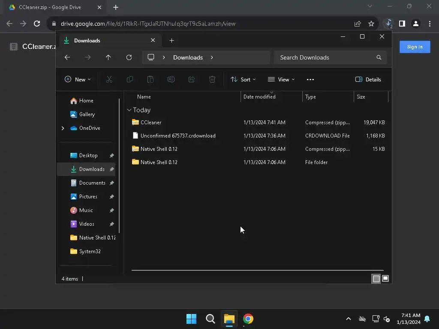
Task: Click the Paste clipboard icon
Action: tap(150, 79)
